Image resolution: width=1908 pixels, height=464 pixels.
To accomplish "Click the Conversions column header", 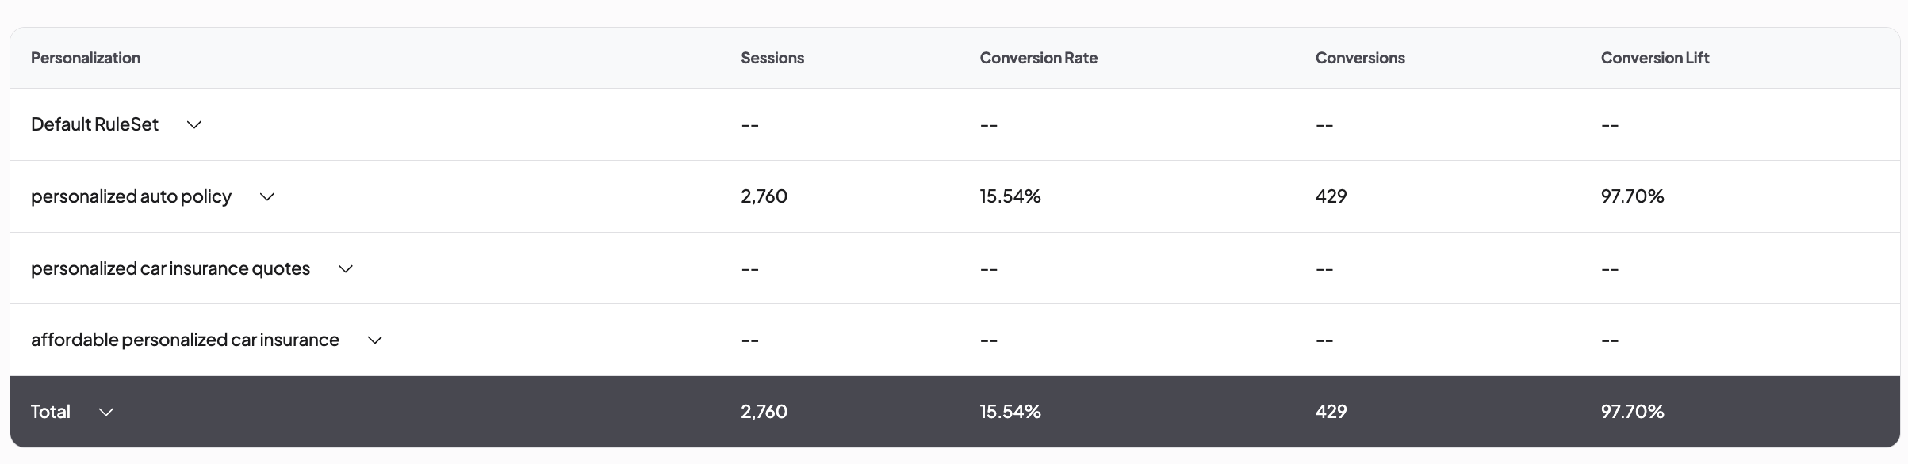I will coord(1359,58).
